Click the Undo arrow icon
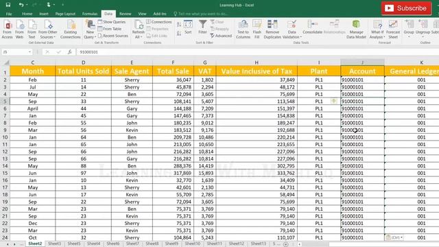The image size is (439, 247). coord(21,5)
